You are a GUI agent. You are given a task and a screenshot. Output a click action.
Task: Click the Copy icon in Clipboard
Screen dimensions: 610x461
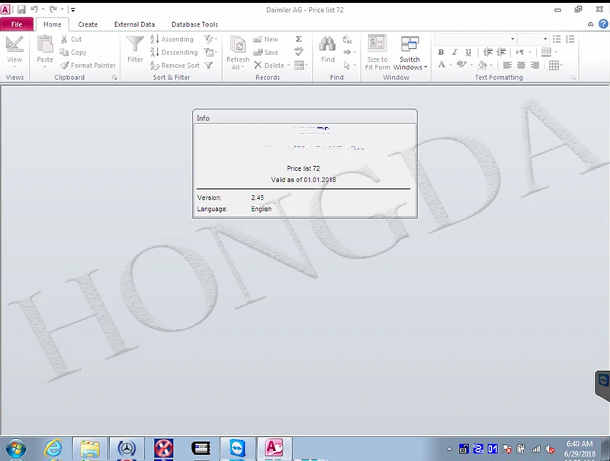tap(64, 52)
